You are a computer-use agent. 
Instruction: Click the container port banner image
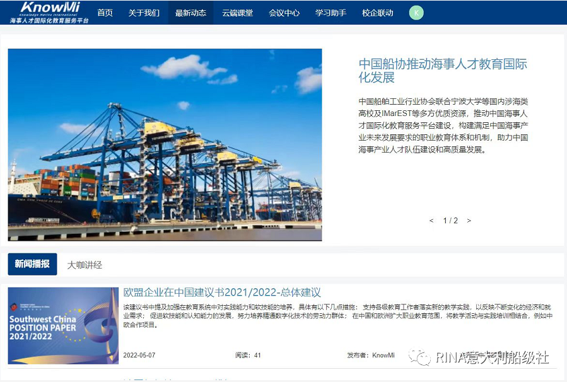coord(165,144)
